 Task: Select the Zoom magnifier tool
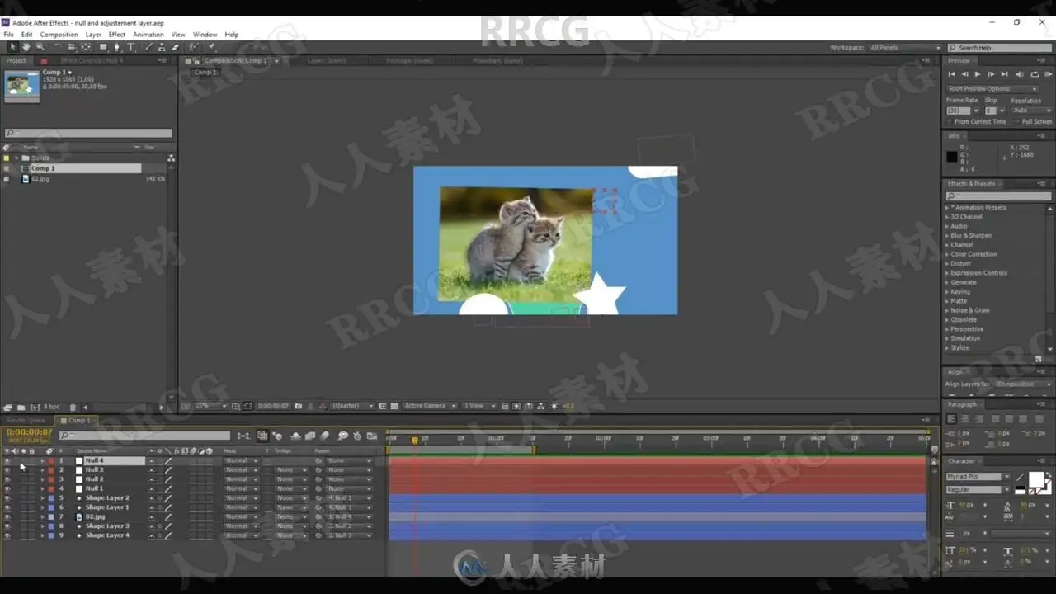[40, 47]
